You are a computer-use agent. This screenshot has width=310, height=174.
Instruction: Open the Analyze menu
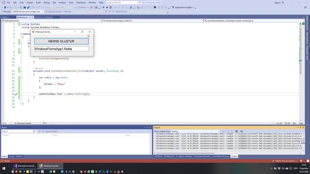pos(62,2)
